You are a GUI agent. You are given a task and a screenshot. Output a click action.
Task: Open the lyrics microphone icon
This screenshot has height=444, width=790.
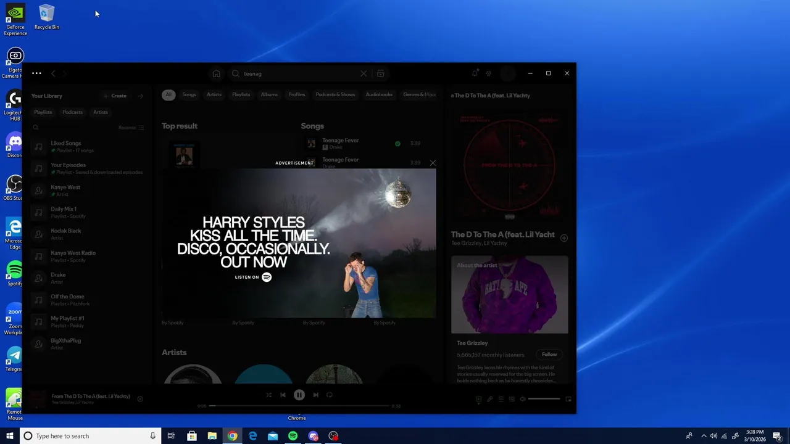pyautogui.click(x=490, y=399)
